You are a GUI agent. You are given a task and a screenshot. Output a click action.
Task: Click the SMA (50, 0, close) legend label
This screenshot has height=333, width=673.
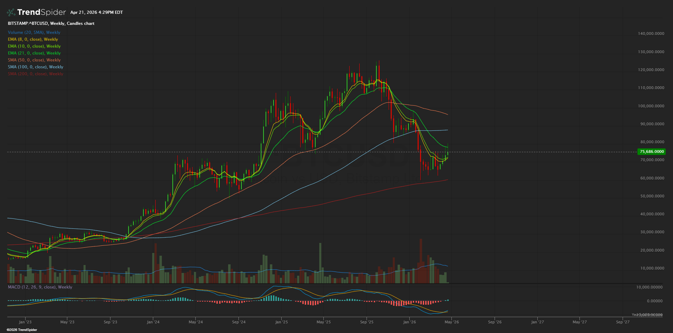[34, 60]
